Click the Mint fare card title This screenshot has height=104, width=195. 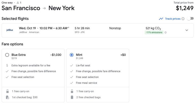[x=79, y=55]
